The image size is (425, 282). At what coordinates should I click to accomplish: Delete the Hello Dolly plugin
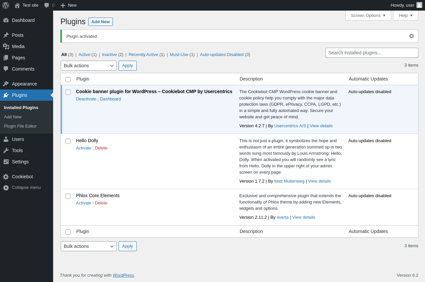(x=101, y=148)
